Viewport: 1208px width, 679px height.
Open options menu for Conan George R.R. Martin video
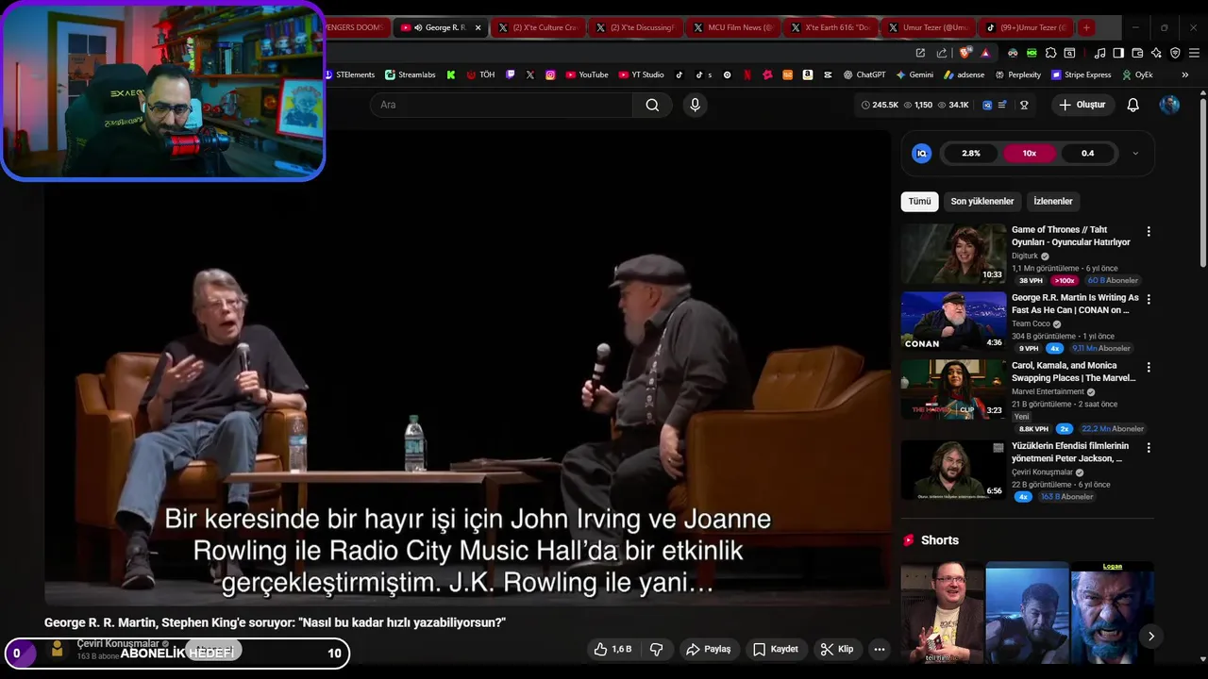1149,299
